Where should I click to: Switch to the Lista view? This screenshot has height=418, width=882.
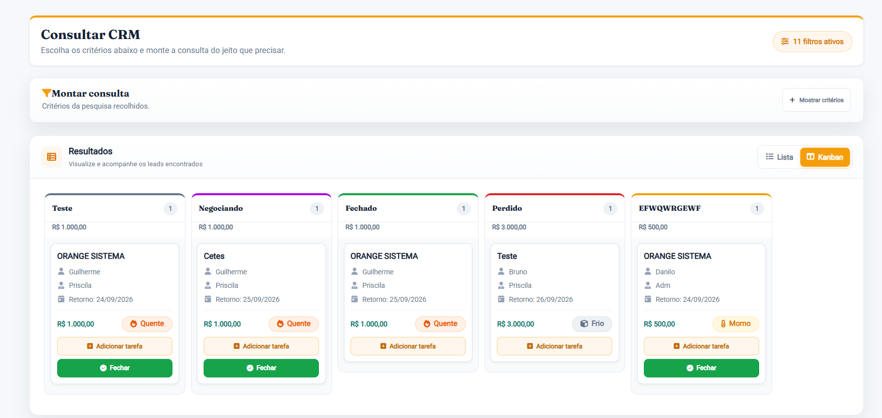pos(779,157)
